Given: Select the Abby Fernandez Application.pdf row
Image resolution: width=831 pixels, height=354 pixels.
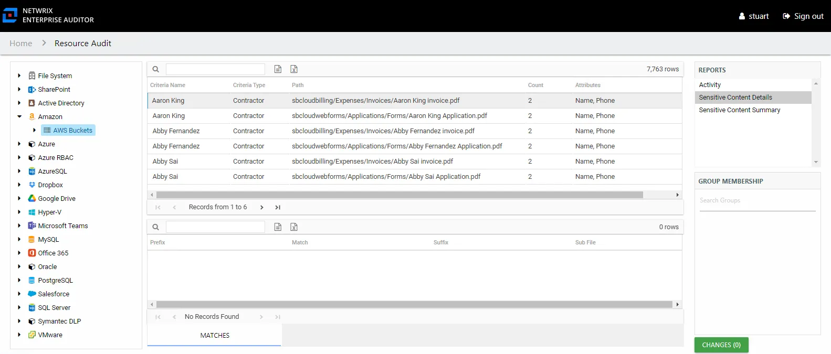Looking at the screenshot, I should (x=415, y=146).
